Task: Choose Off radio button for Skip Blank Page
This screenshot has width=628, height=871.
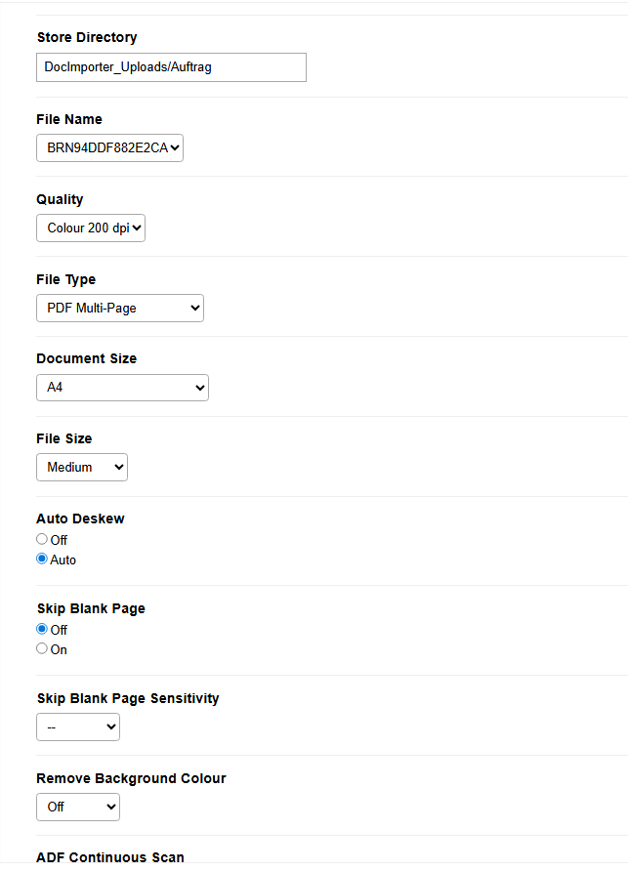Action: [42, 629]
